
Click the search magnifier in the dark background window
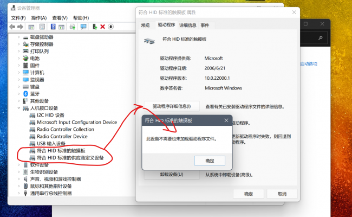click(x=321, y=38)
